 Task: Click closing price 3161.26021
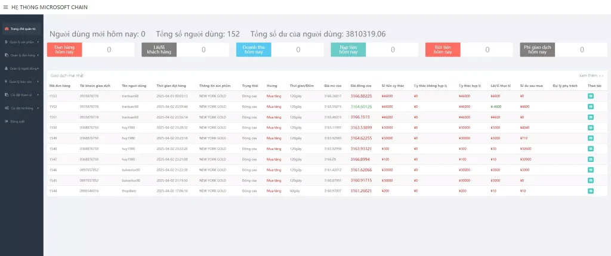coord(361,191)
